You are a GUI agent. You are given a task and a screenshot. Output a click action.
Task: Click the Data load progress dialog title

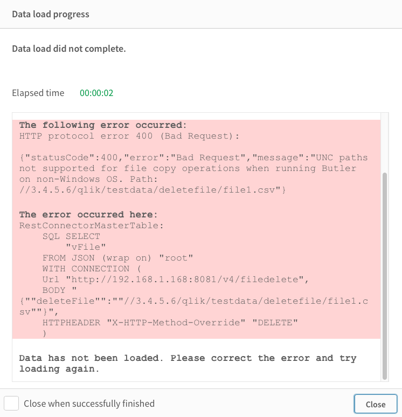pos(51,14)
